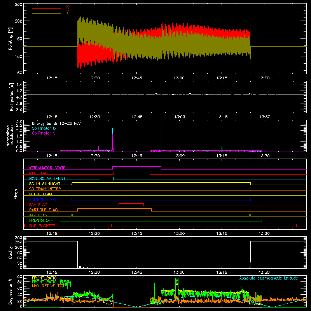The height and width of the screenshot is (311, 311).
Task: Click the yellow FRONT_RATIO legend label
Action: pyautogui.click(x=44, y=278)
